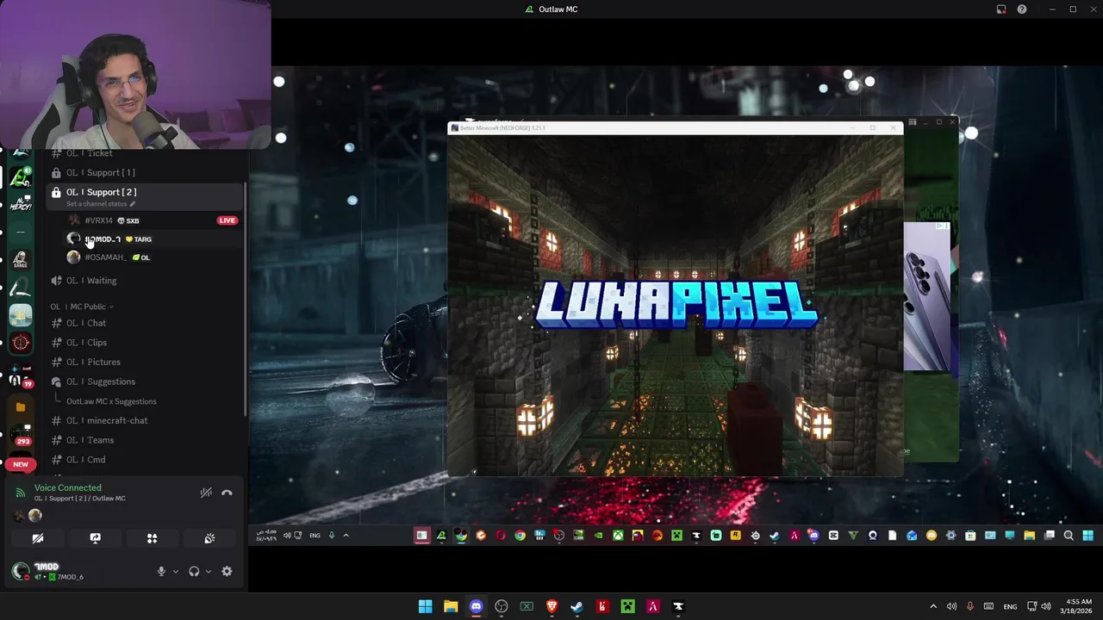Click the NEW unreads indicator
The width and height of the screenshot is (1103, 620).
pos(21,464)
